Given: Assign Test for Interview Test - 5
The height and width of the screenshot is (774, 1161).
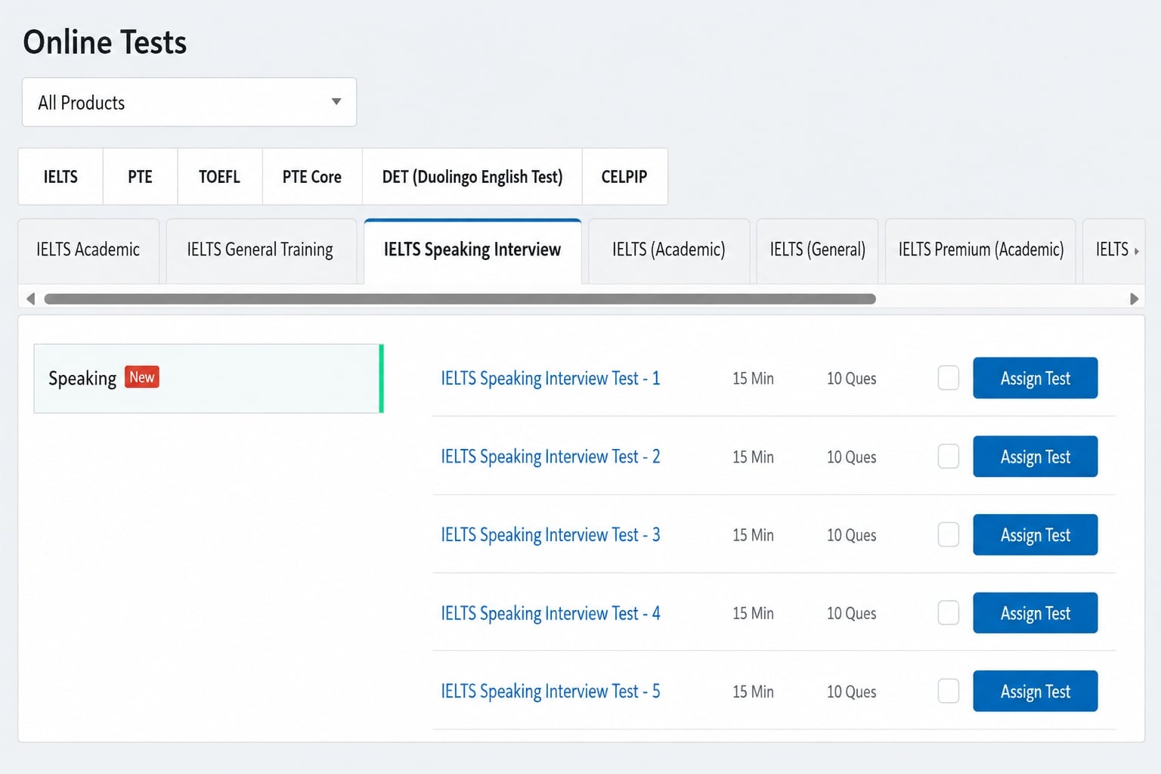Looking at the screenshot, I should coord(1036,691).
